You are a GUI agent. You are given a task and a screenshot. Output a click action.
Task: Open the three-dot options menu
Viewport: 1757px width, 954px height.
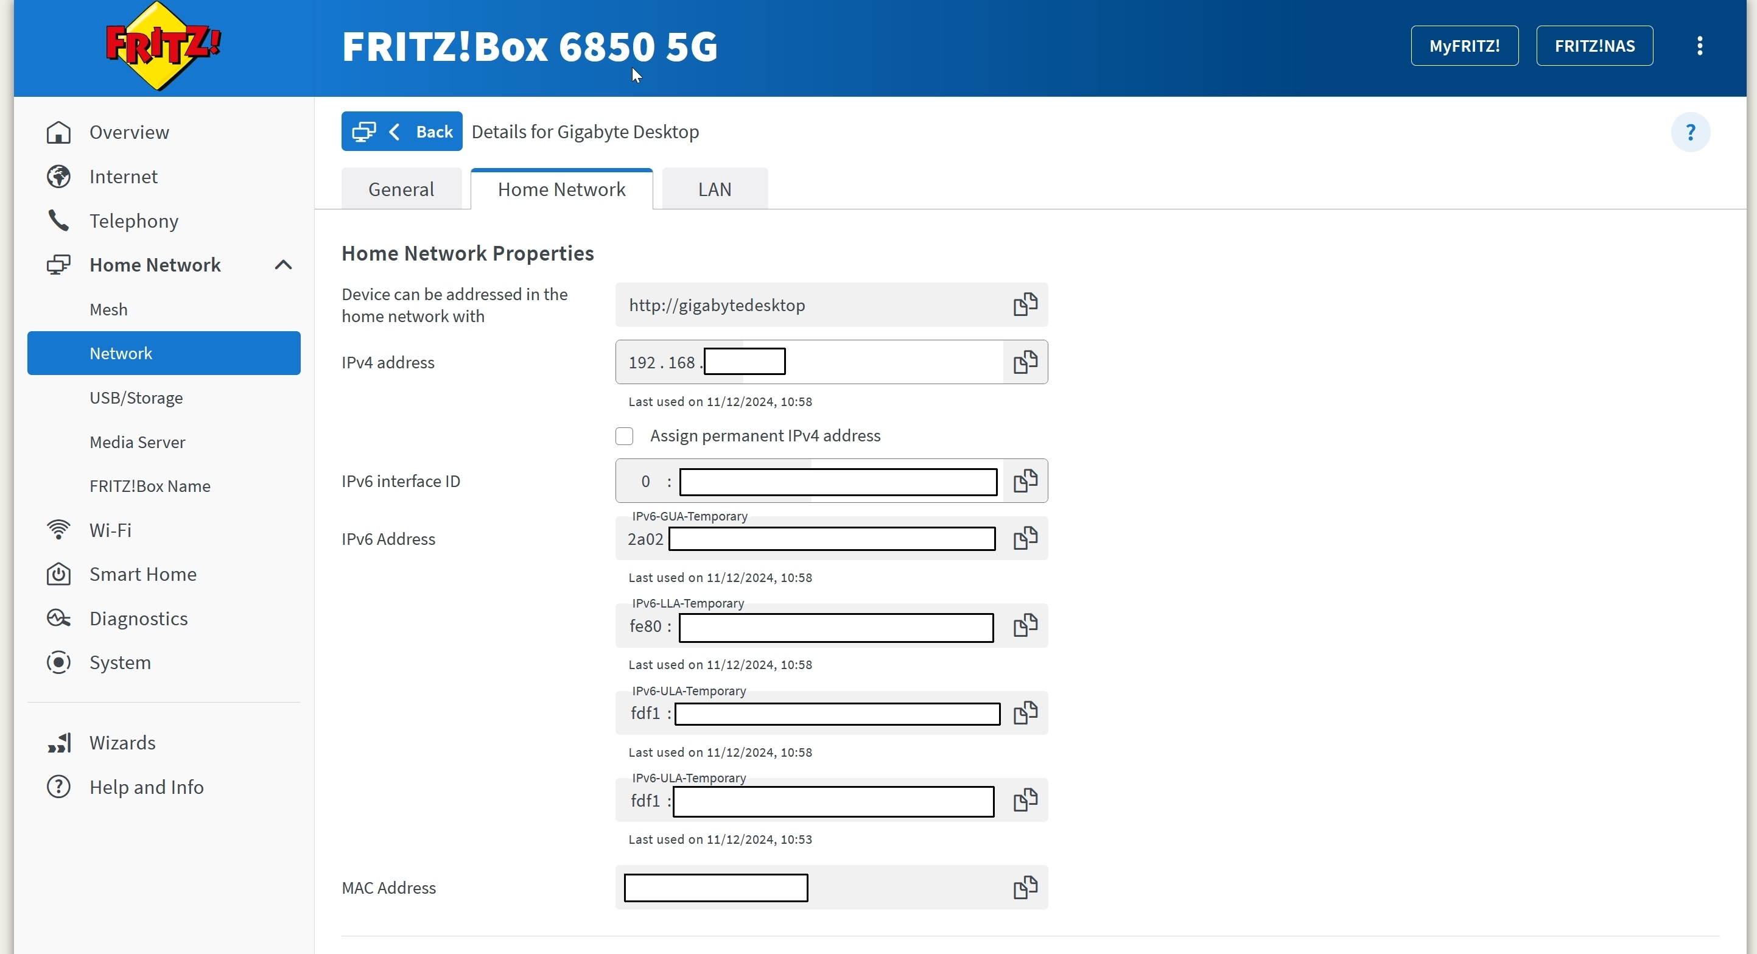tap(1699, 46)
